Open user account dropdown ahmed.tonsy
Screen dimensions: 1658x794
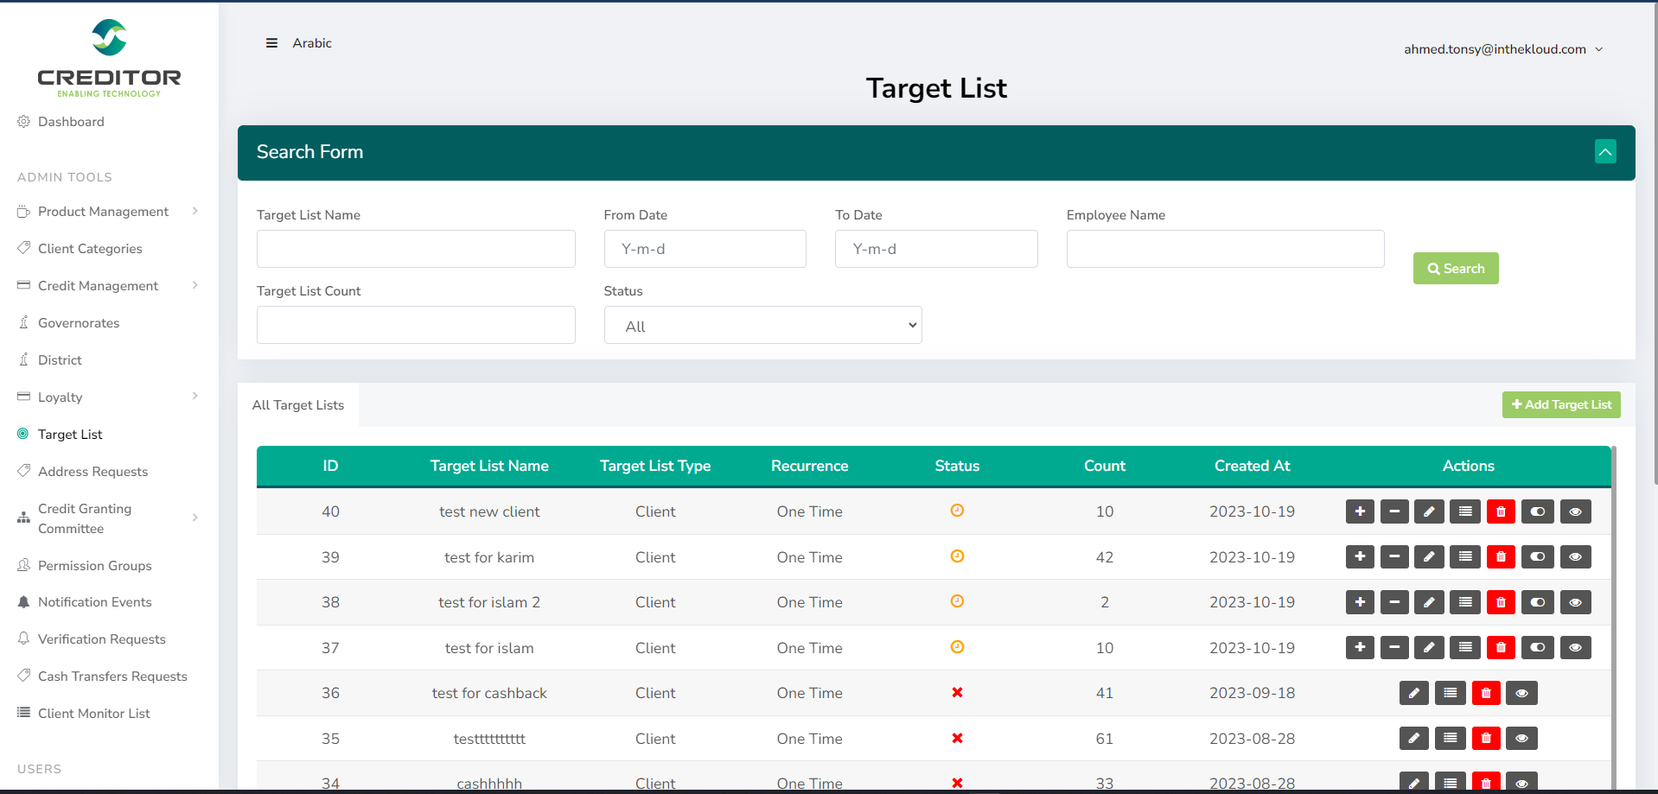tap(1502, 49)
